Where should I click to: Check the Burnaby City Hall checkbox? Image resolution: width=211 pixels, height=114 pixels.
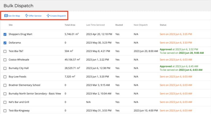[5, 68]
